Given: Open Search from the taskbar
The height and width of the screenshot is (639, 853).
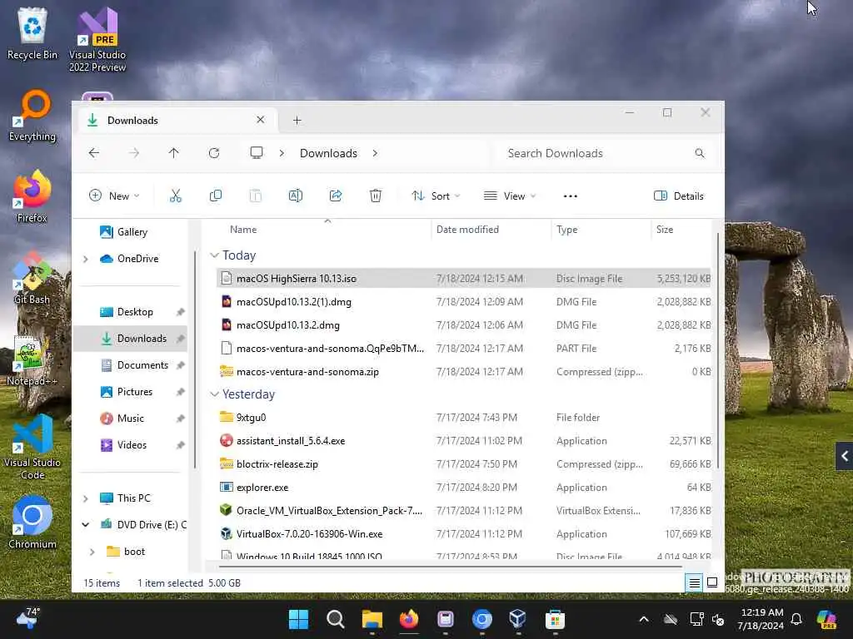Looking at the screenshot, I should [x=335, y=619].
